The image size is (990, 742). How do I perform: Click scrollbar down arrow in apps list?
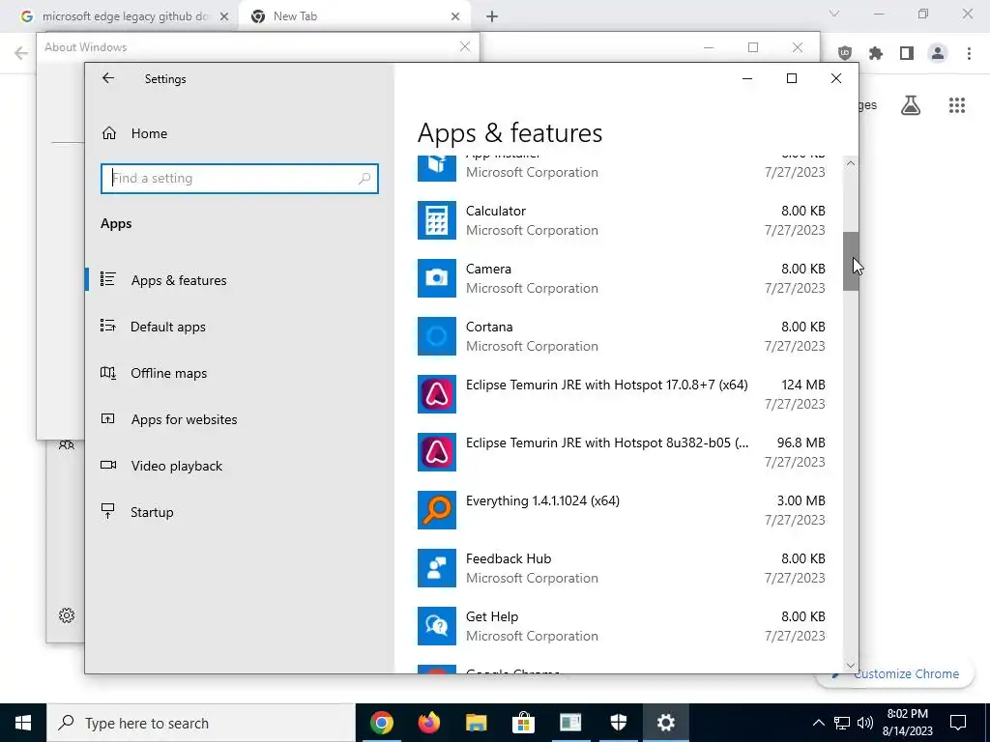point(851,665)
